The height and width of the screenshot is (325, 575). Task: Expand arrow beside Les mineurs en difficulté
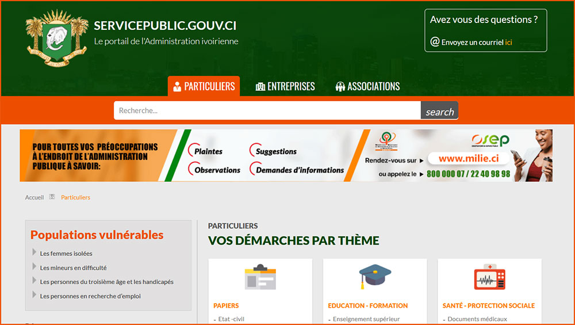click(x=34, y=267)
